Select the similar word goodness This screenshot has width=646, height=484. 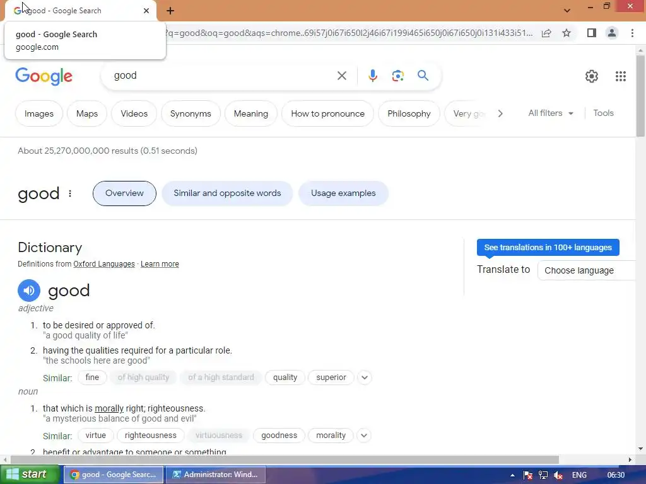[279, 435]
